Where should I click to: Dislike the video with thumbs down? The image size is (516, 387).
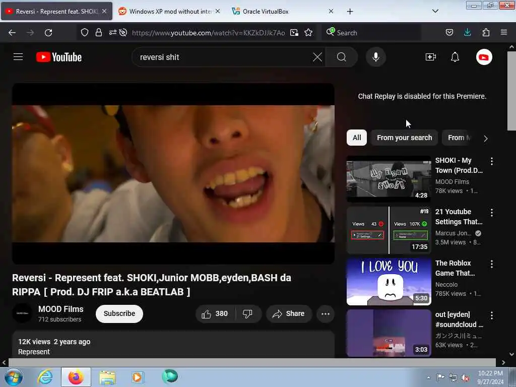(x=247, y=313)
